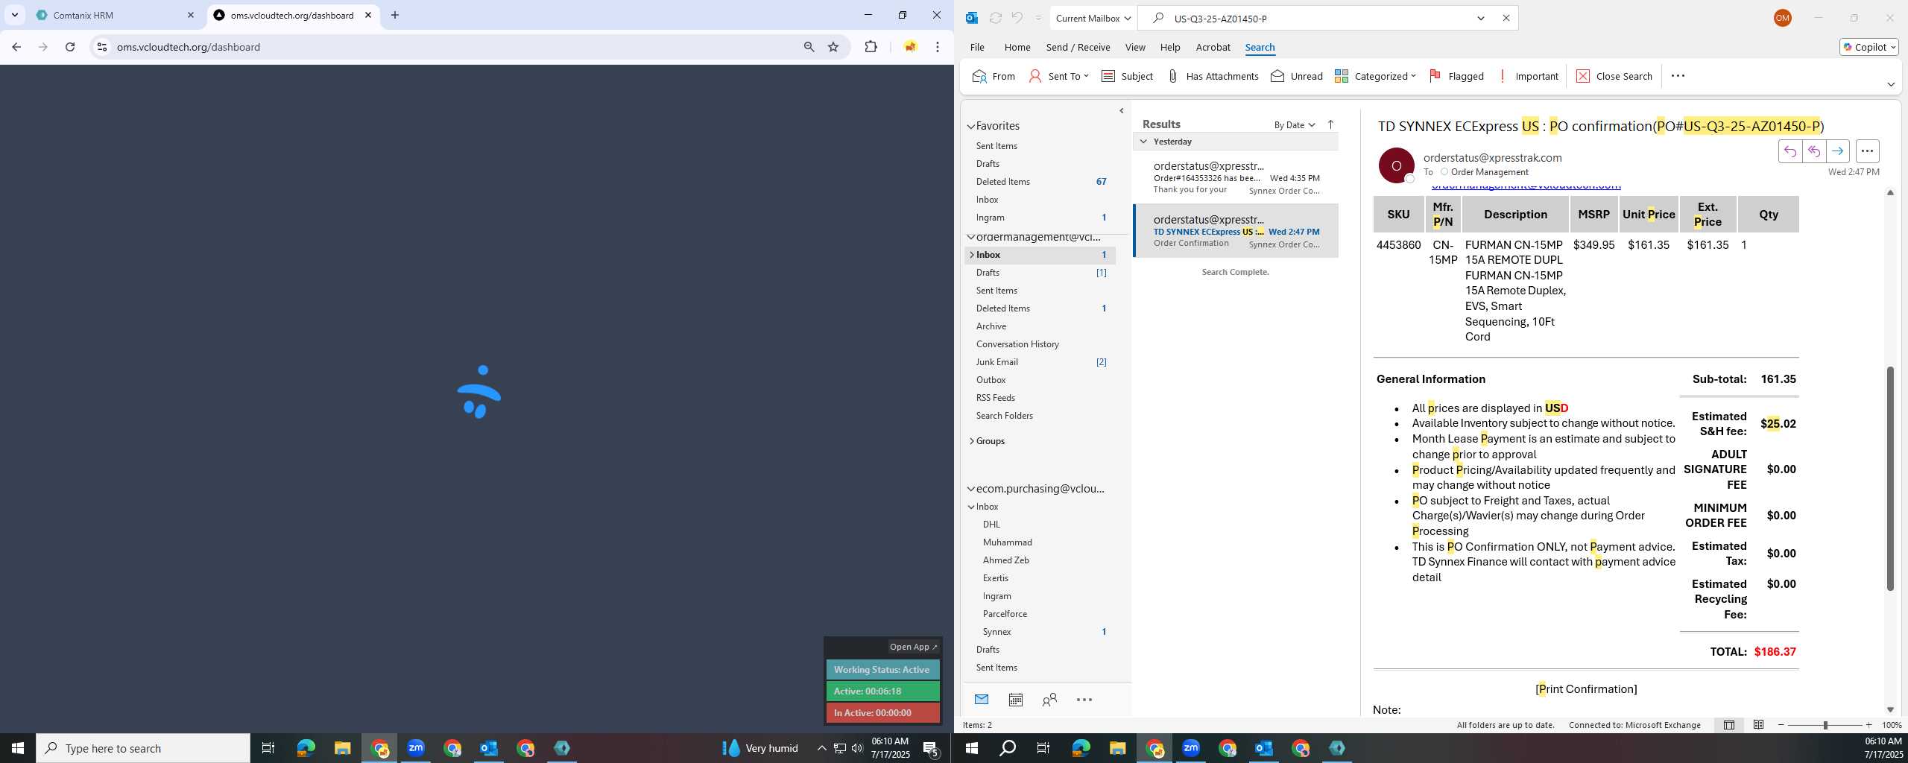The image size is (1908, 763).
Task: Open the Copilot dropdown
Action: (1868, 47)
